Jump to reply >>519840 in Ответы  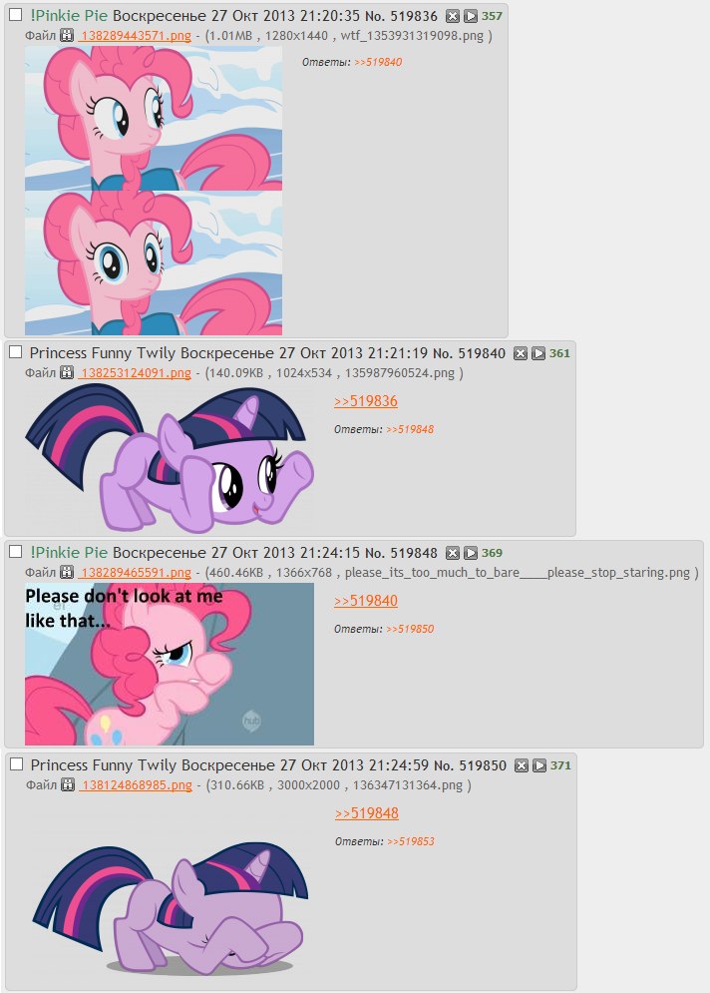pyautogui.click(x=378, y=62)
